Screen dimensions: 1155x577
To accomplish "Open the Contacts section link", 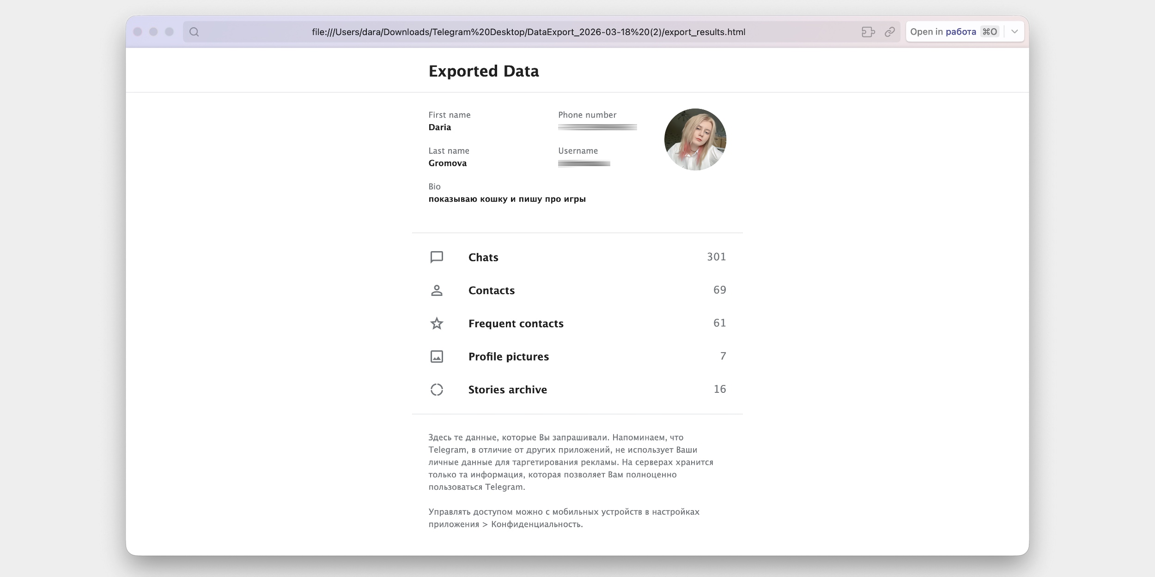I will pos(491,290).
